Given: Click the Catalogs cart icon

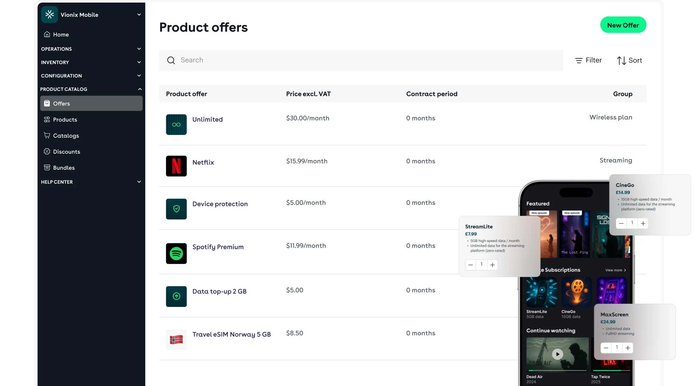Looking at the screenshot, I should point(47,135).
